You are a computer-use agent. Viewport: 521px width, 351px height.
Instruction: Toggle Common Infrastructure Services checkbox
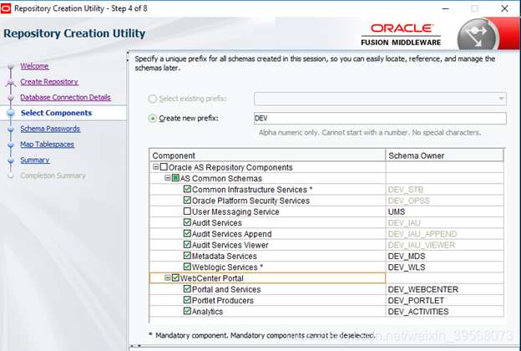point(187,190)
